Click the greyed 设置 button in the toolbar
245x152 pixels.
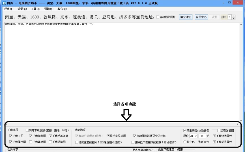click(214, 17)
